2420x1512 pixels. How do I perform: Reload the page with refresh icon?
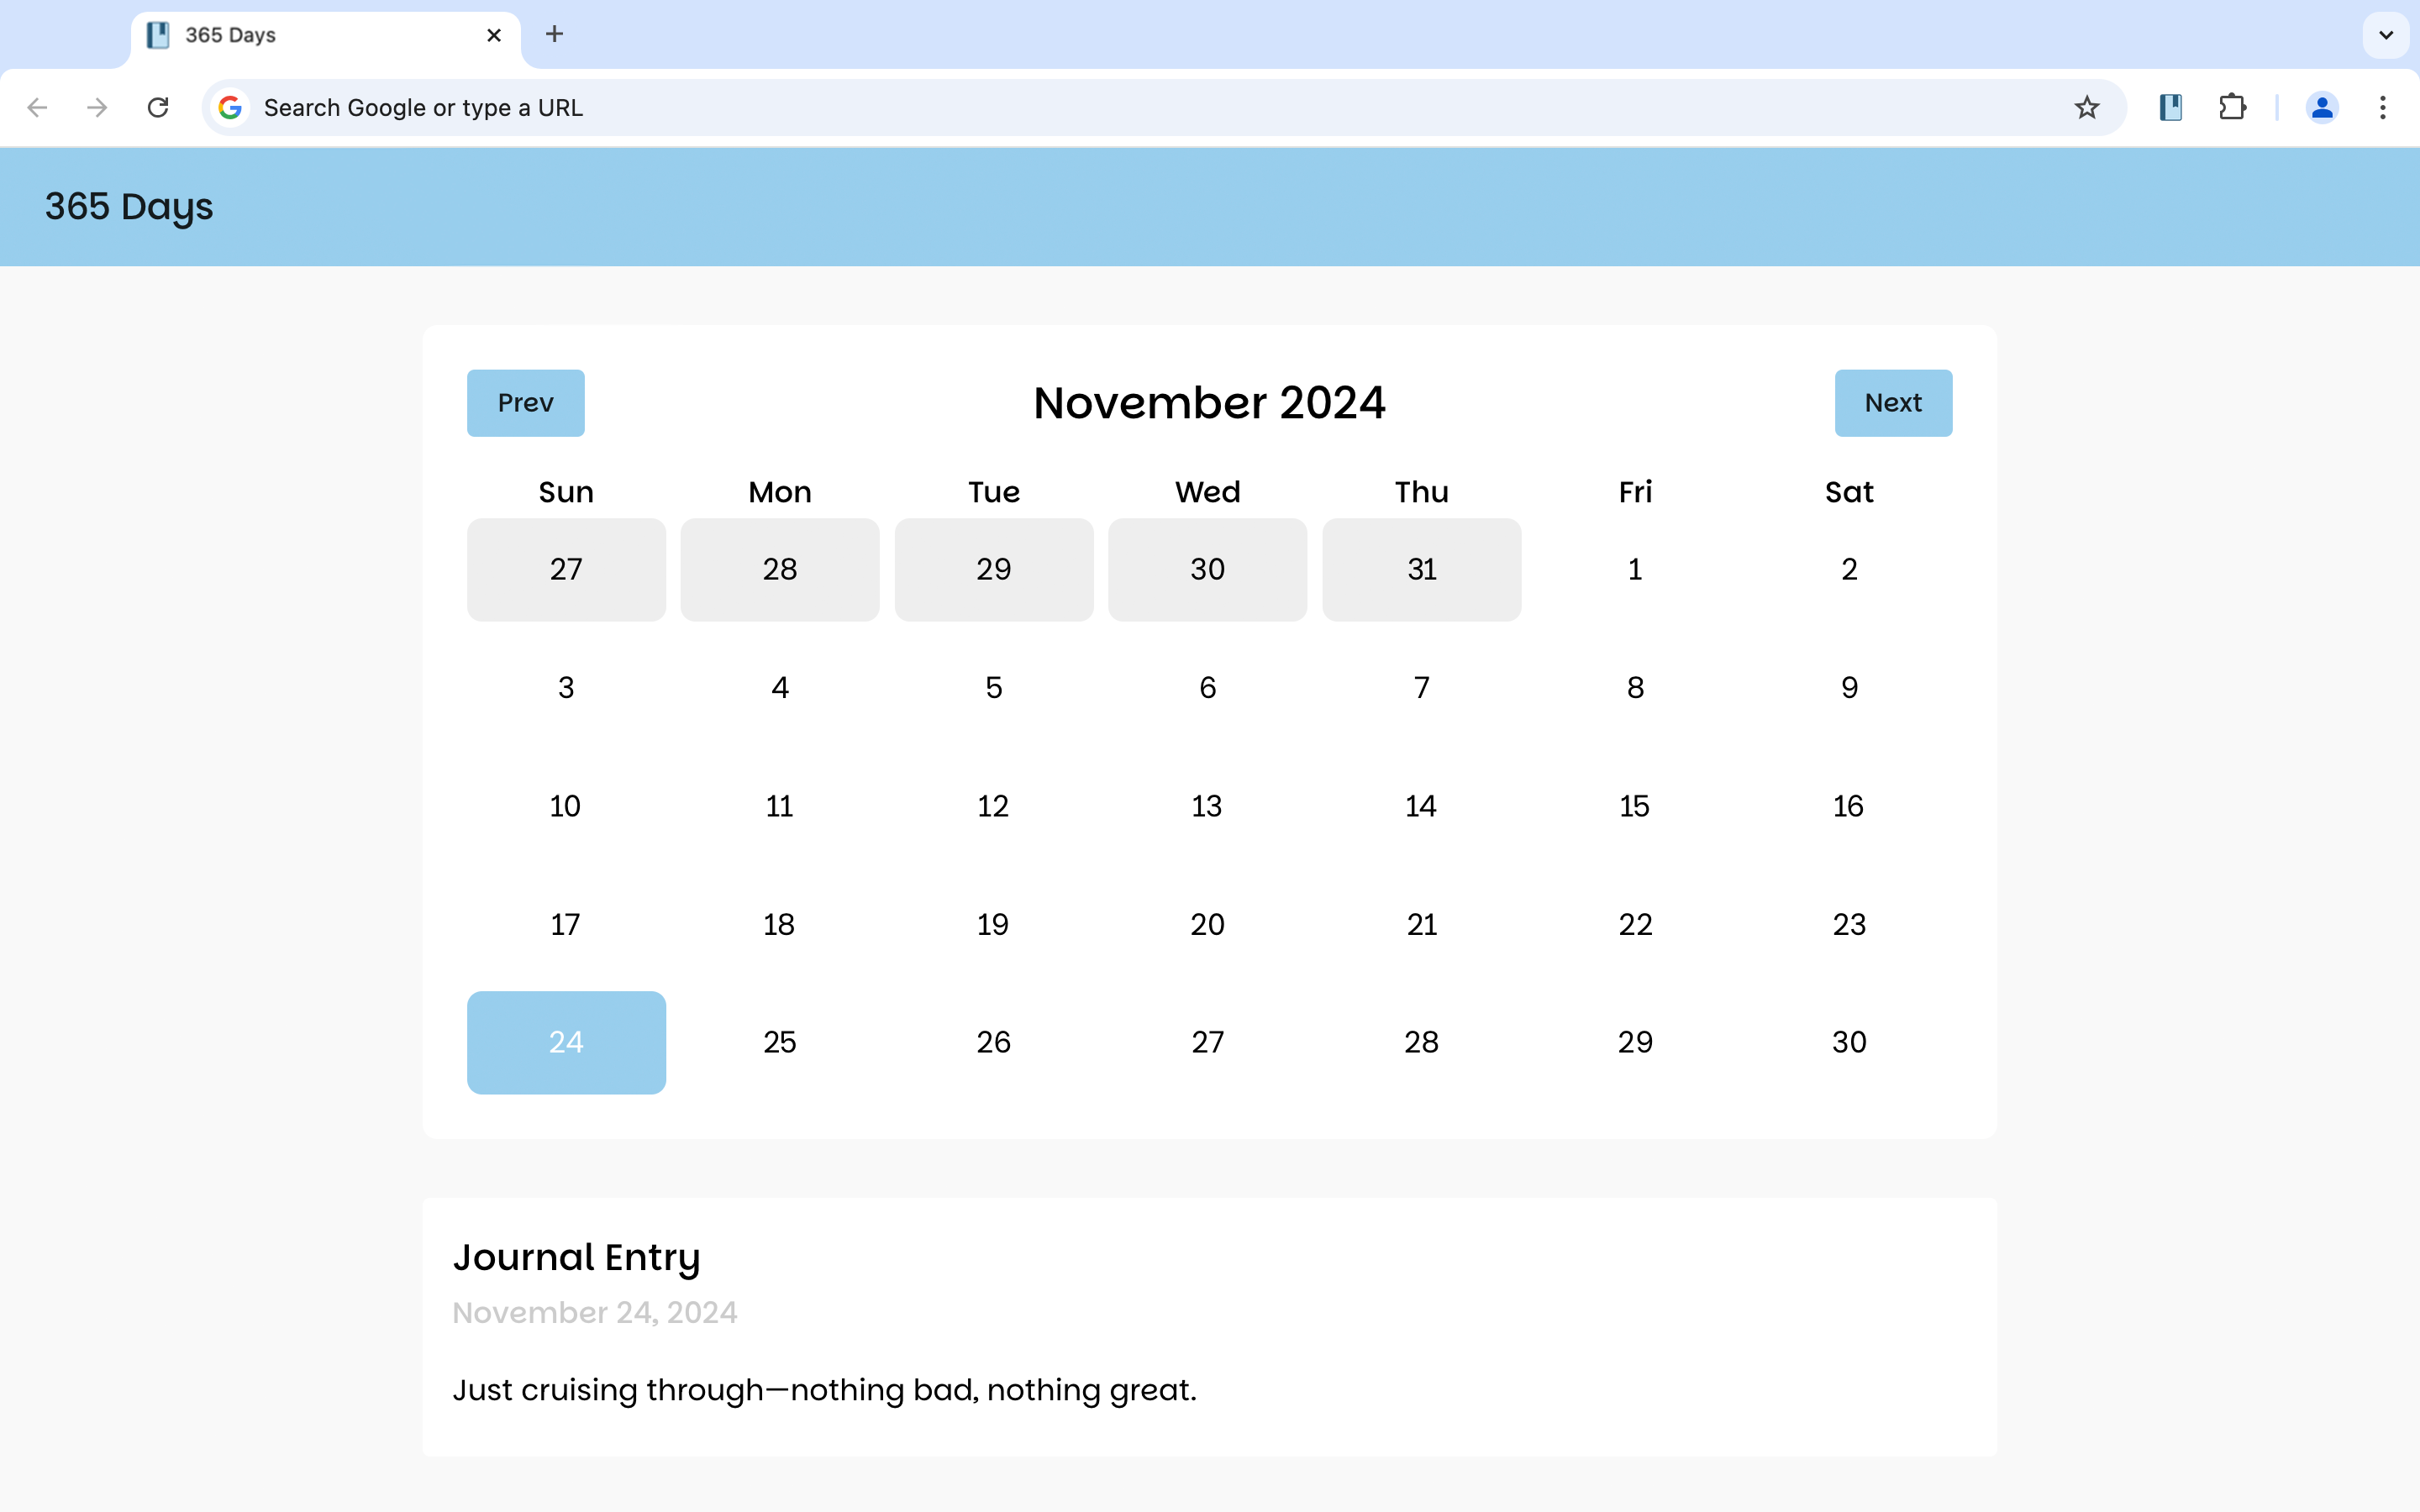click(x=158, y=107)
